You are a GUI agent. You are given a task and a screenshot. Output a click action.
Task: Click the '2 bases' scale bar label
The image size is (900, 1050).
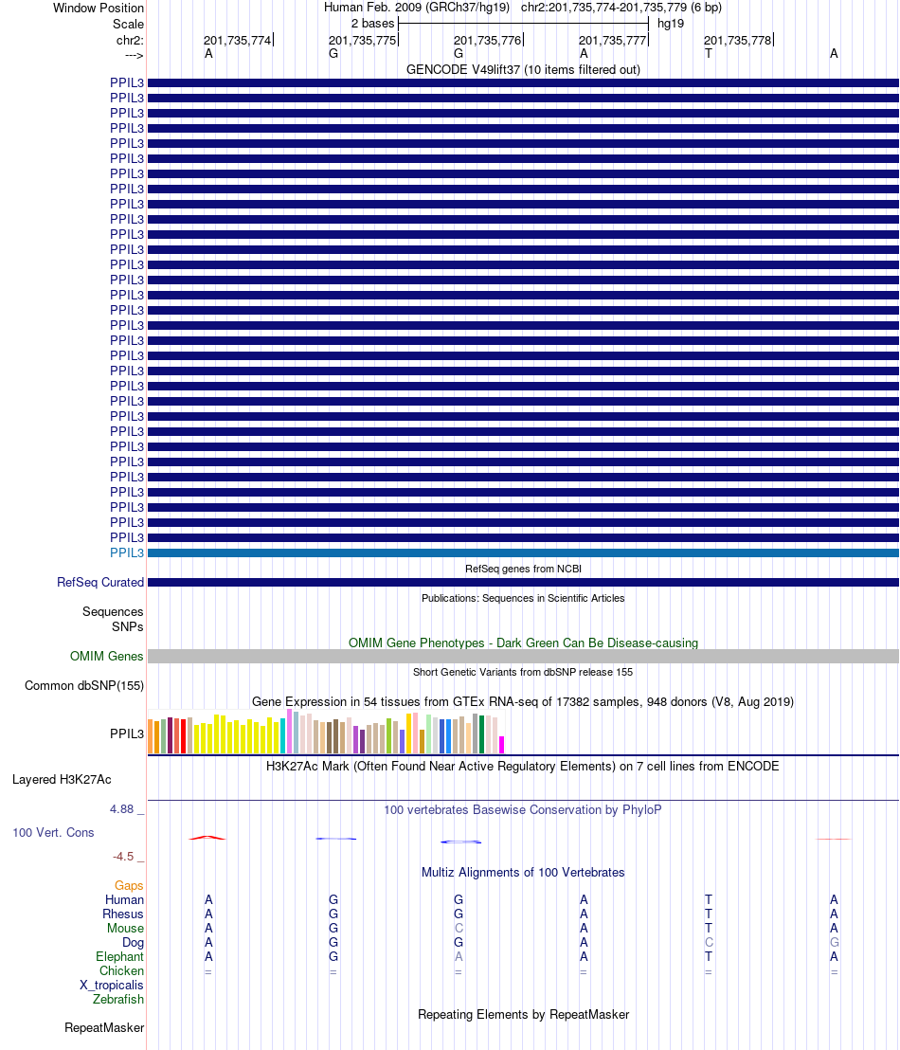click(372, 24)
